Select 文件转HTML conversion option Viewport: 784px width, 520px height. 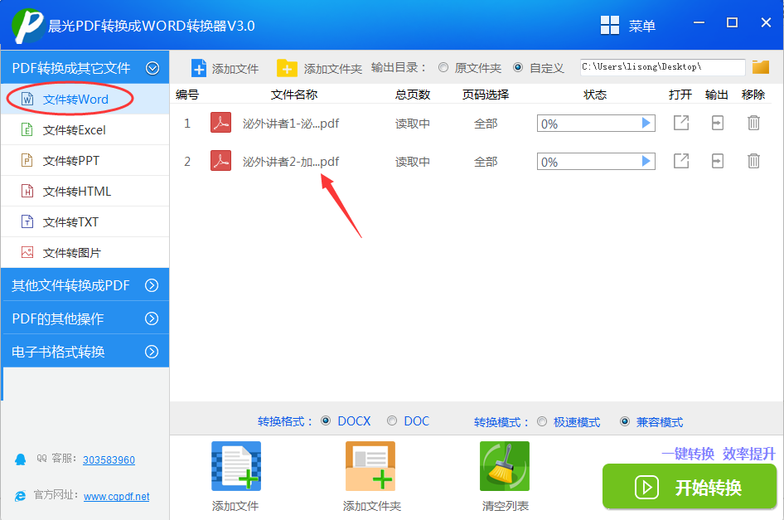click(x=85, y=192)
